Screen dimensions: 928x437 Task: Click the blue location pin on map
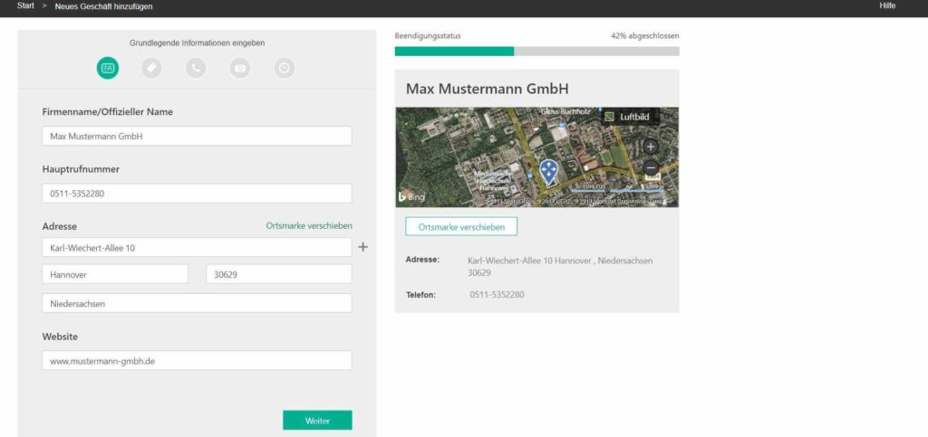coord(549,172)
